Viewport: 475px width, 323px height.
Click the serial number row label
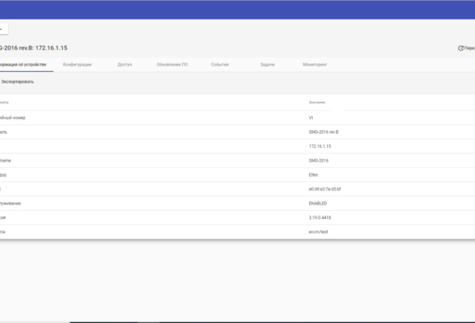(x=13, y=118)
